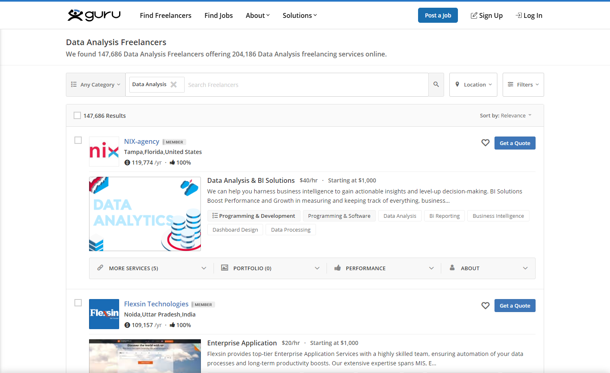Click the NIX-agency 100% thumbs-up icon
Viewport: 610px width, 373px height.
[x=172, y=162]
